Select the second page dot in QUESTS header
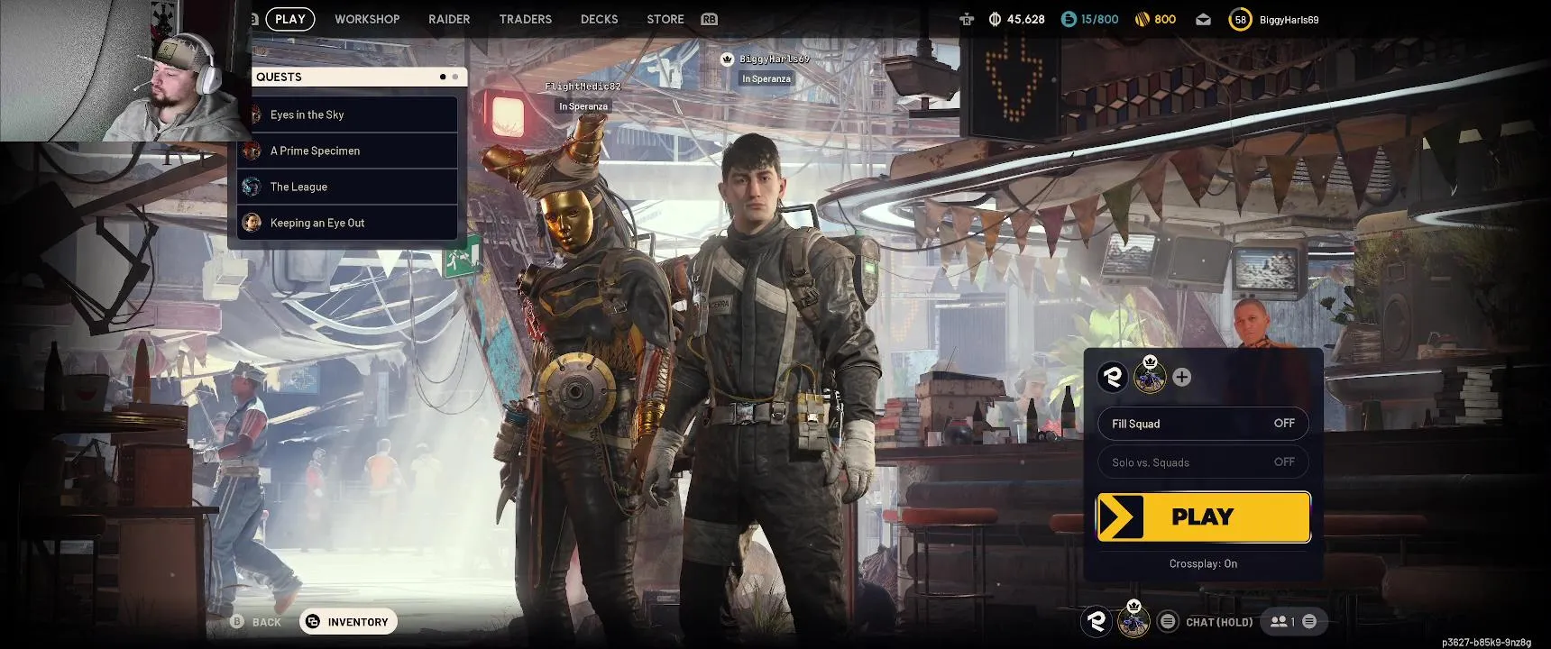 [x=455, y=77]
